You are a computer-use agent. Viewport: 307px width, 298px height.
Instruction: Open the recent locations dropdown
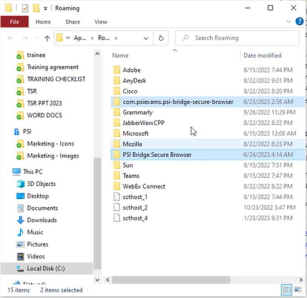click(x=36, y=38)
